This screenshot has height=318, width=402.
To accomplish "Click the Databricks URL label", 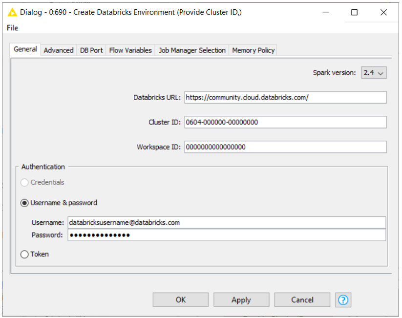I will click(x=157, y=98).
